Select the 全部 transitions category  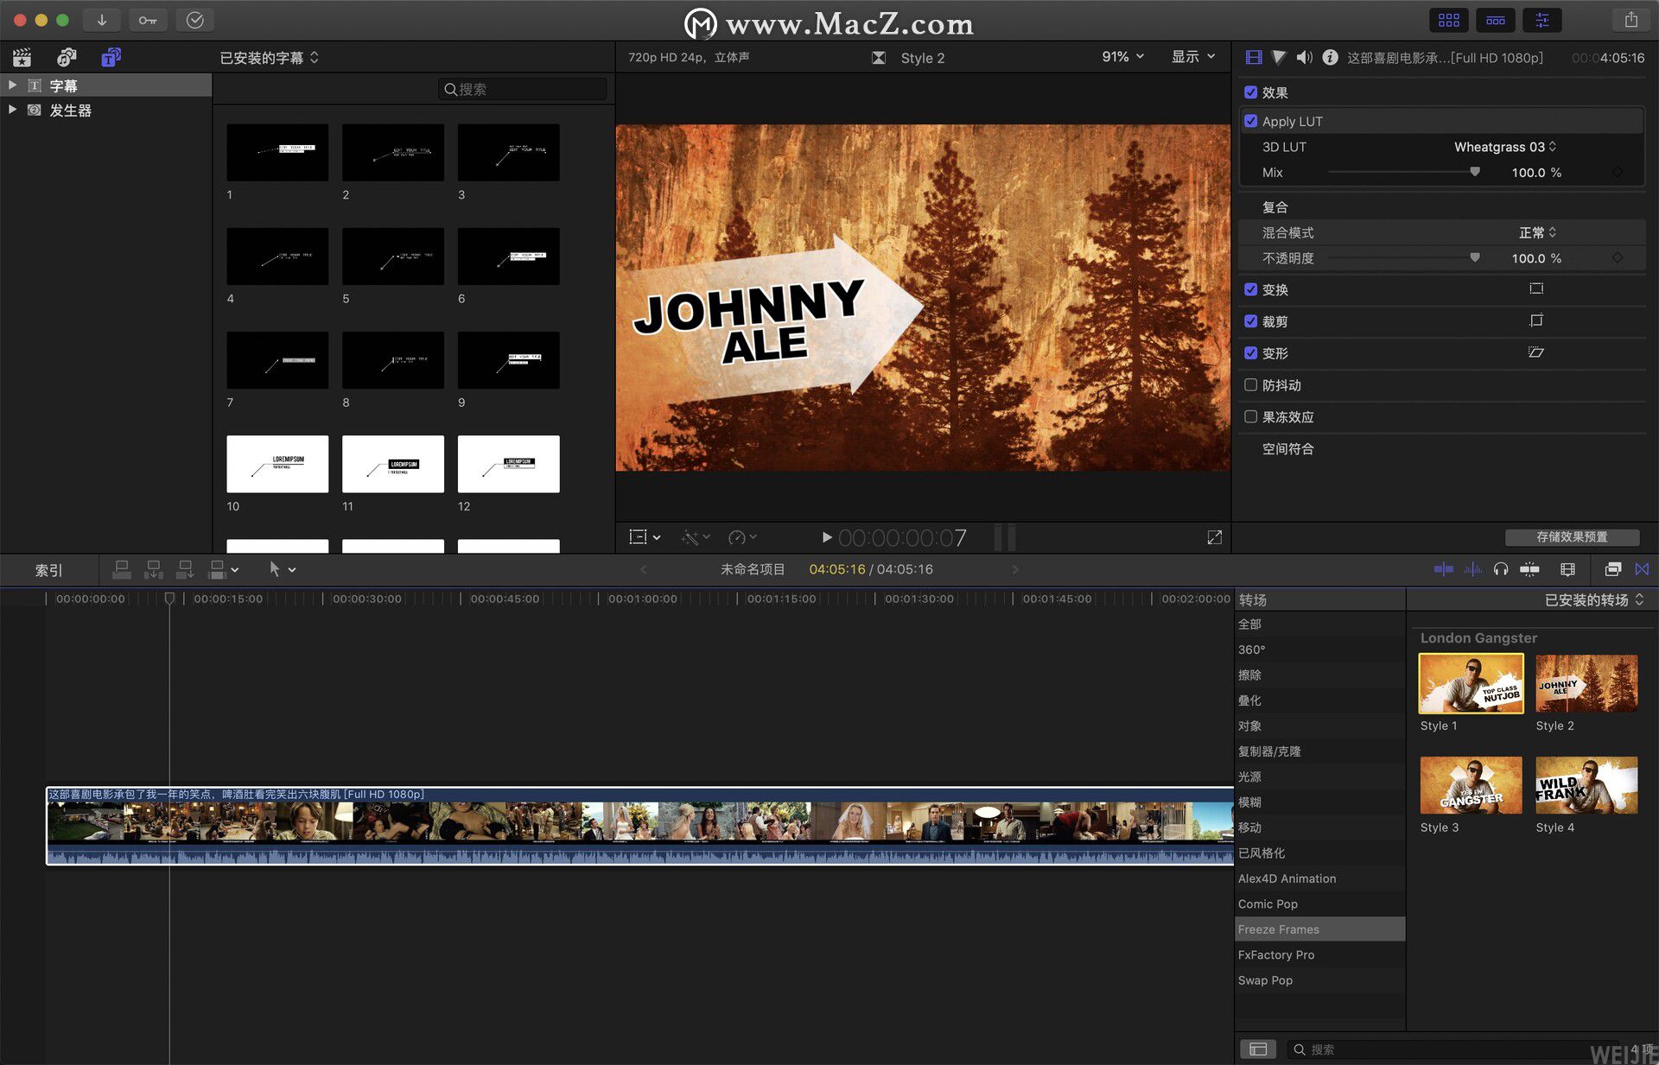[1320, 624]
